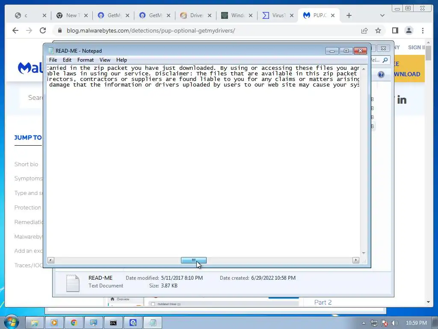Close the New Tab tab
This screenshot has height=329, width=438.
(x=86, y=15)
